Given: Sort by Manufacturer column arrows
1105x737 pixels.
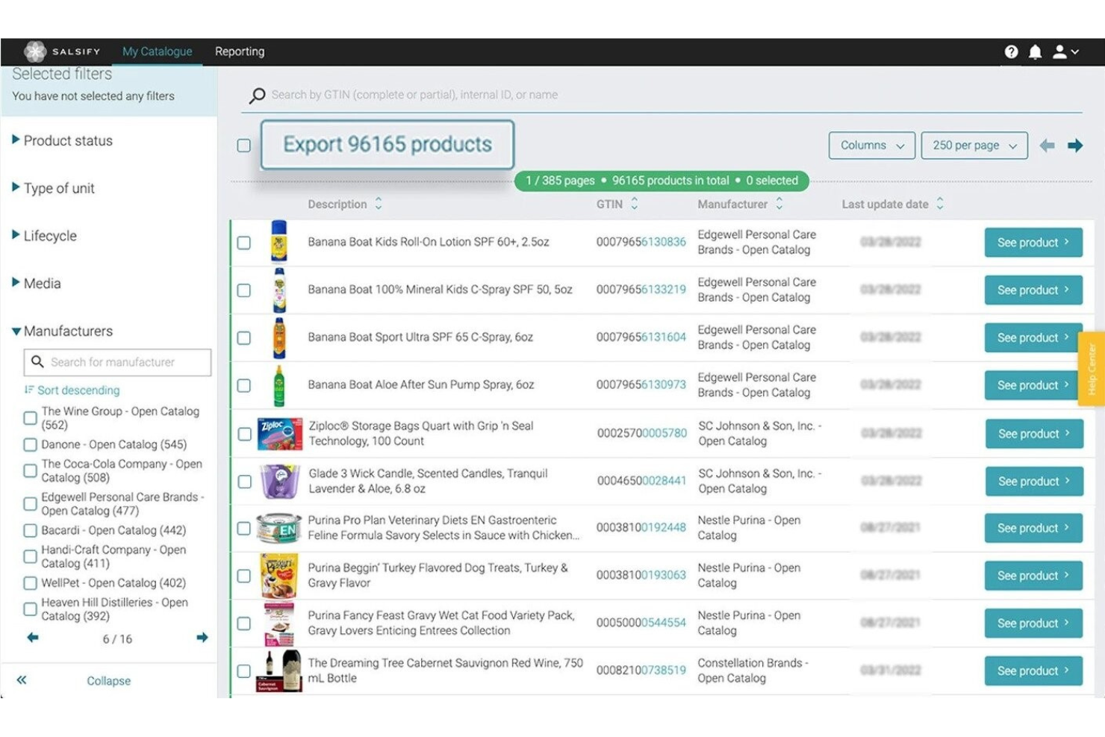Looking at the screenshot, I should tap(779, 204).
